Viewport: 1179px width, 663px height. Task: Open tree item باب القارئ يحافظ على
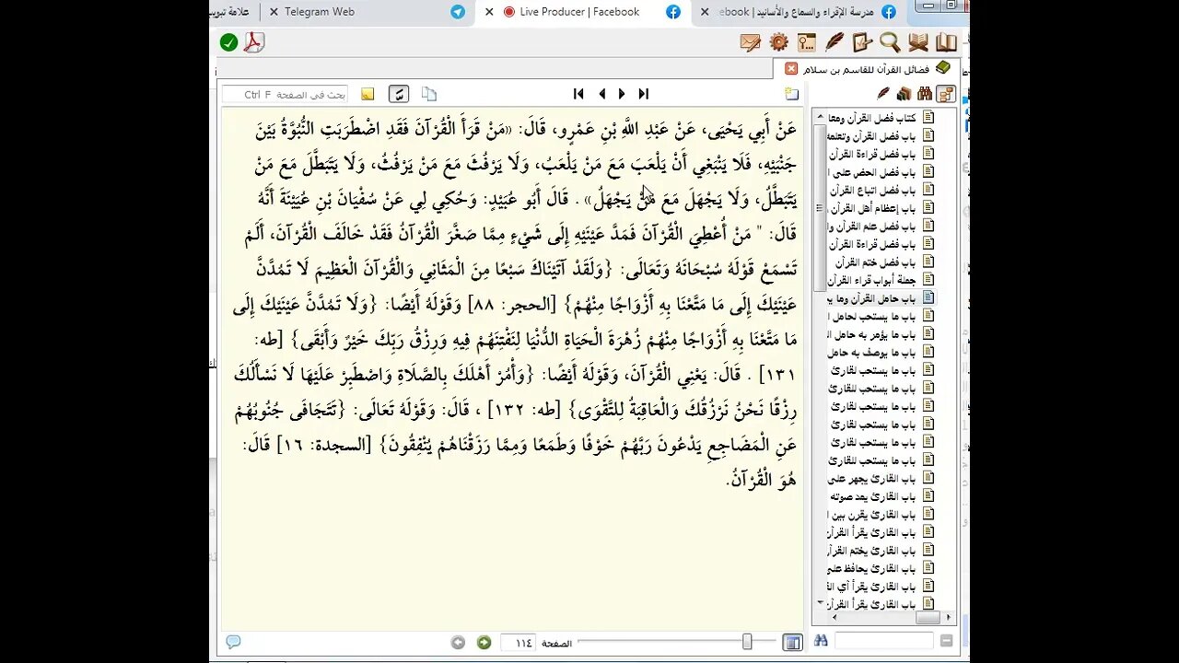881,569
